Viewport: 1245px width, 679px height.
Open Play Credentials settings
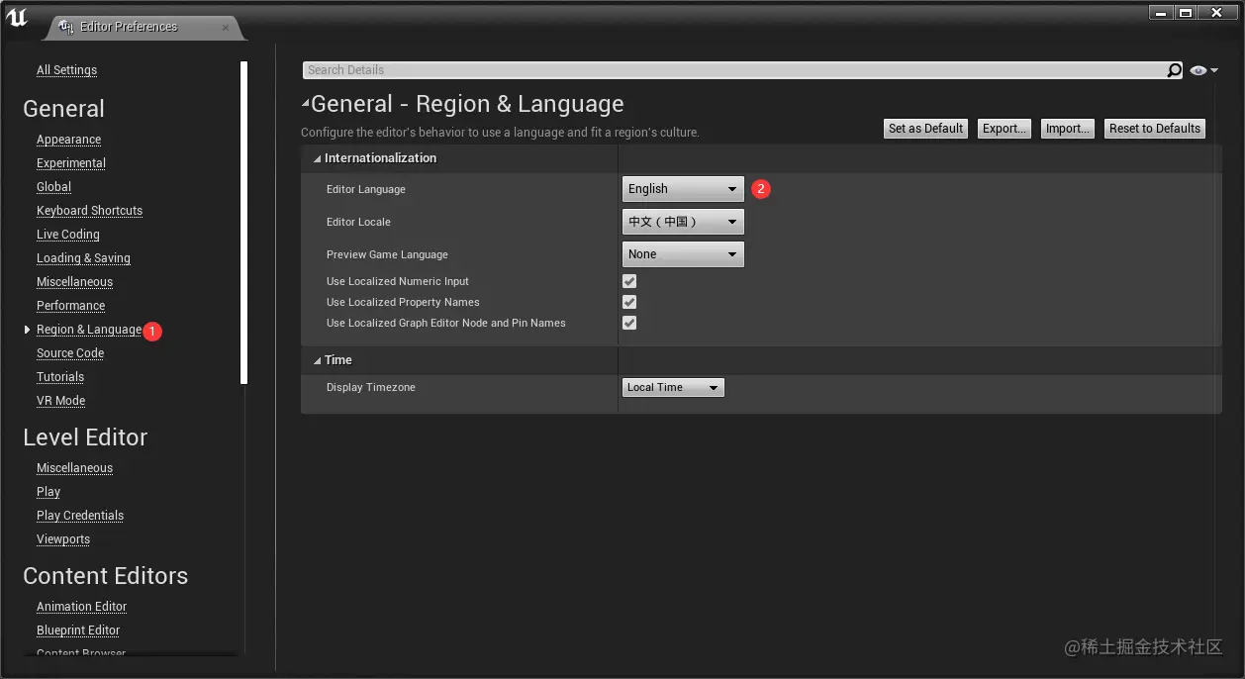coord(80,516)
